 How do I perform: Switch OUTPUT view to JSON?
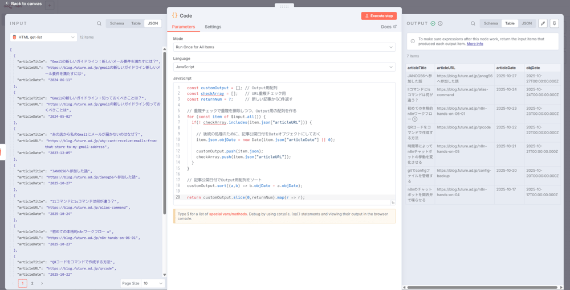point(527,23)
